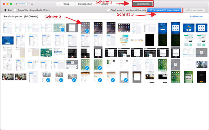Select the unchecked green home screen in the fourth row
This screenshot has width=209, height=130.
(163, 64)
